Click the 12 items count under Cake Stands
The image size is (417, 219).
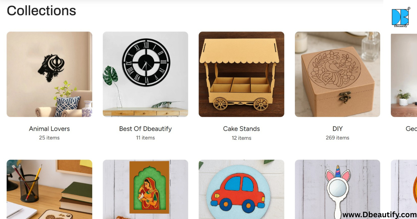click(242, 138)
